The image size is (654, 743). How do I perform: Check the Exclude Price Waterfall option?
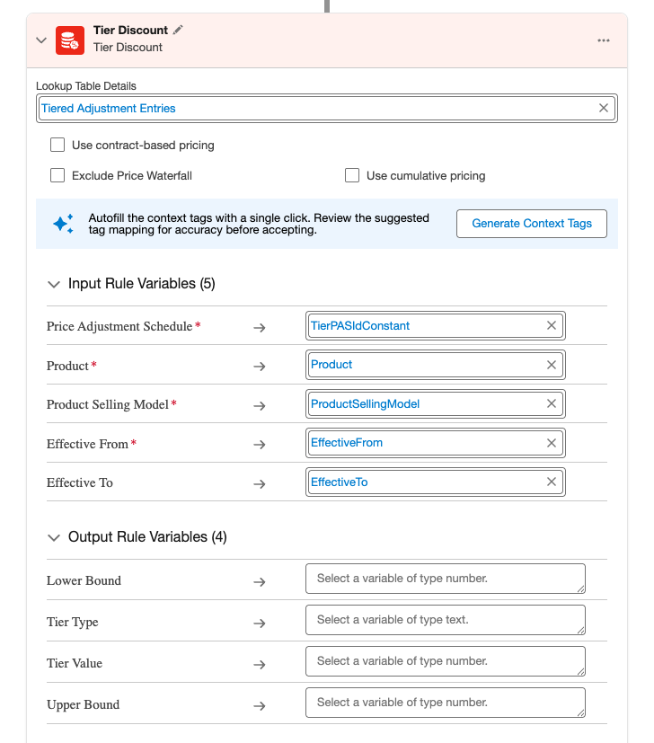tap(57, 175)
